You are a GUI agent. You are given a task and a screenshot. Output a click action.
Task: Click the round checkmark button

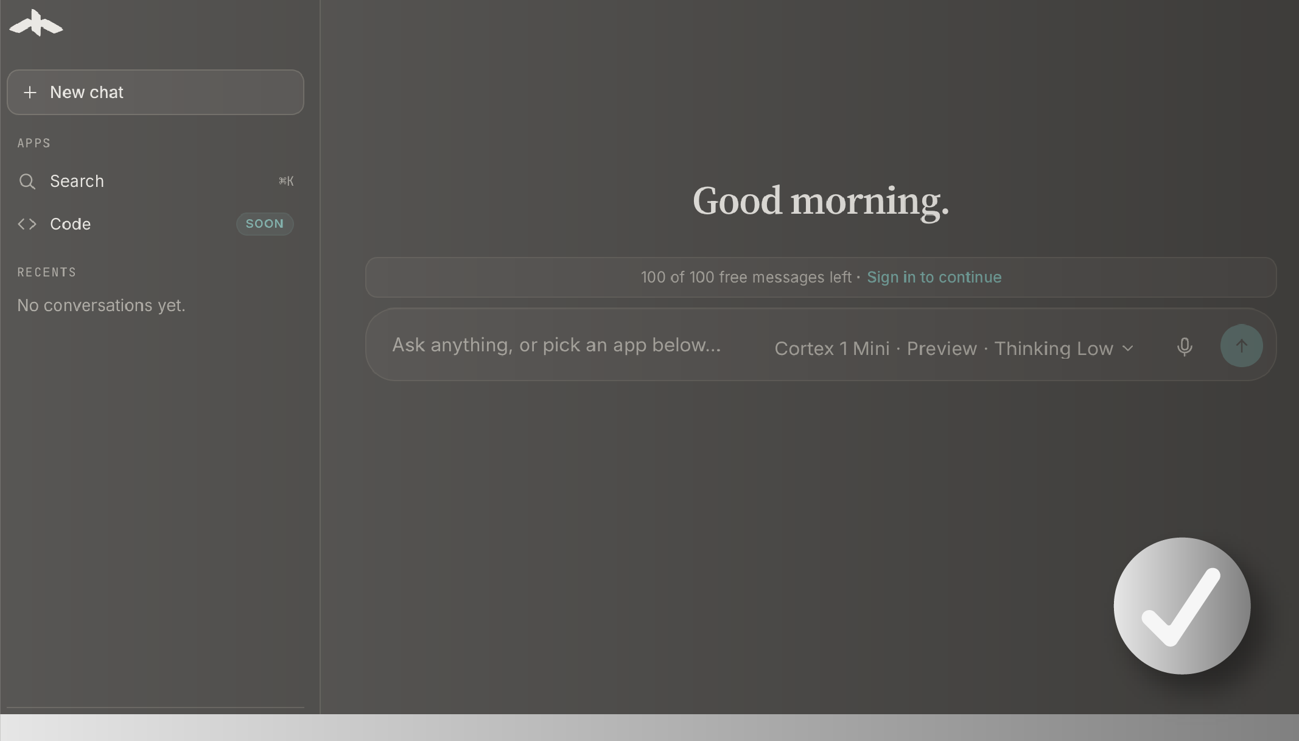pyautogui.click(x=1182, y=606)
